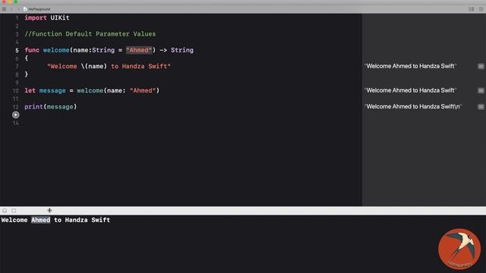Click the highlighted "Ahmed" default value
Viewport: 486px width, 273px height.
coord(139,50)
